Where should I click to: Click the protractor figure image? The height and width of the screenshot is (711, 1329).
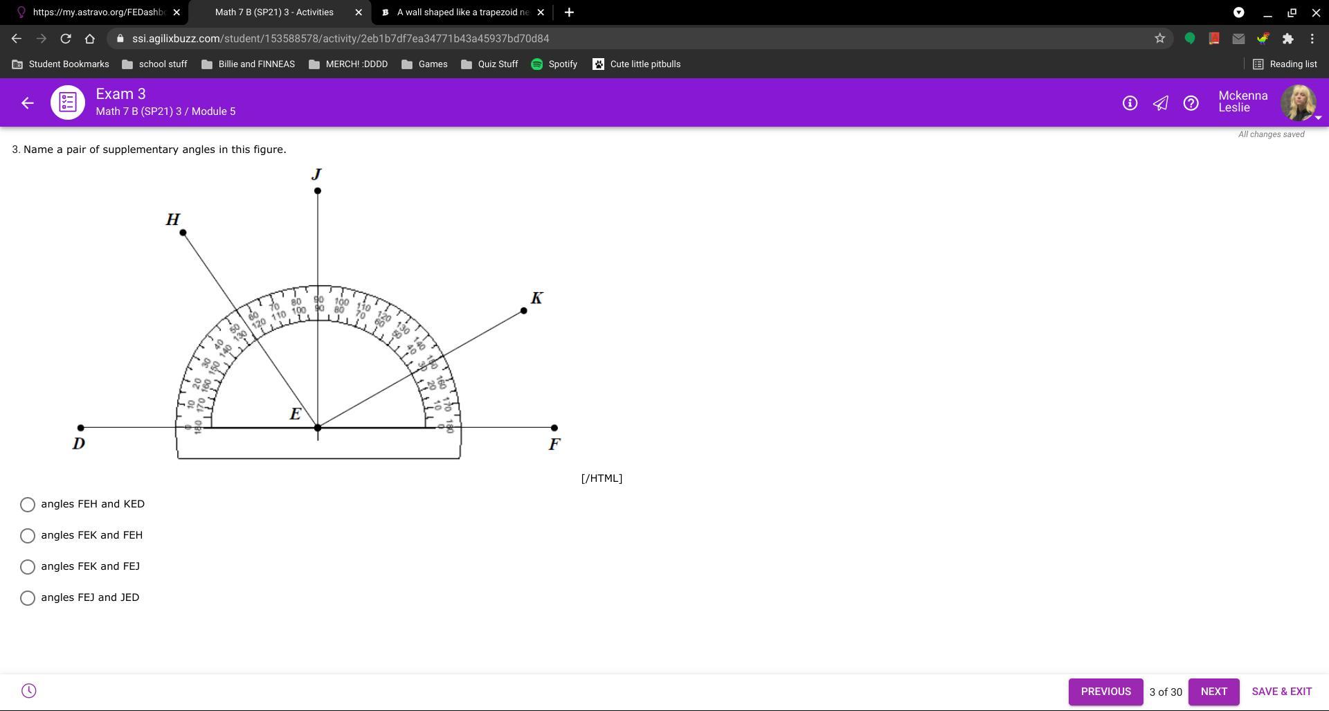pyautogui.click(x=318, y=314)
